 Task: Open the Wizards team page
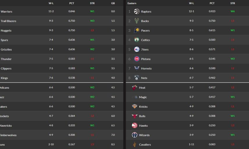pyautogui.click(x=144, y=135)
